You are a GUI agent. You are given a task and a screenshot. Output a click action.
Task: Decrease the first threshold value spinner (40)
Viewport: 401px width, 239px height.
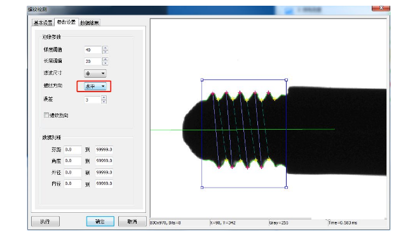pos(105,51)
